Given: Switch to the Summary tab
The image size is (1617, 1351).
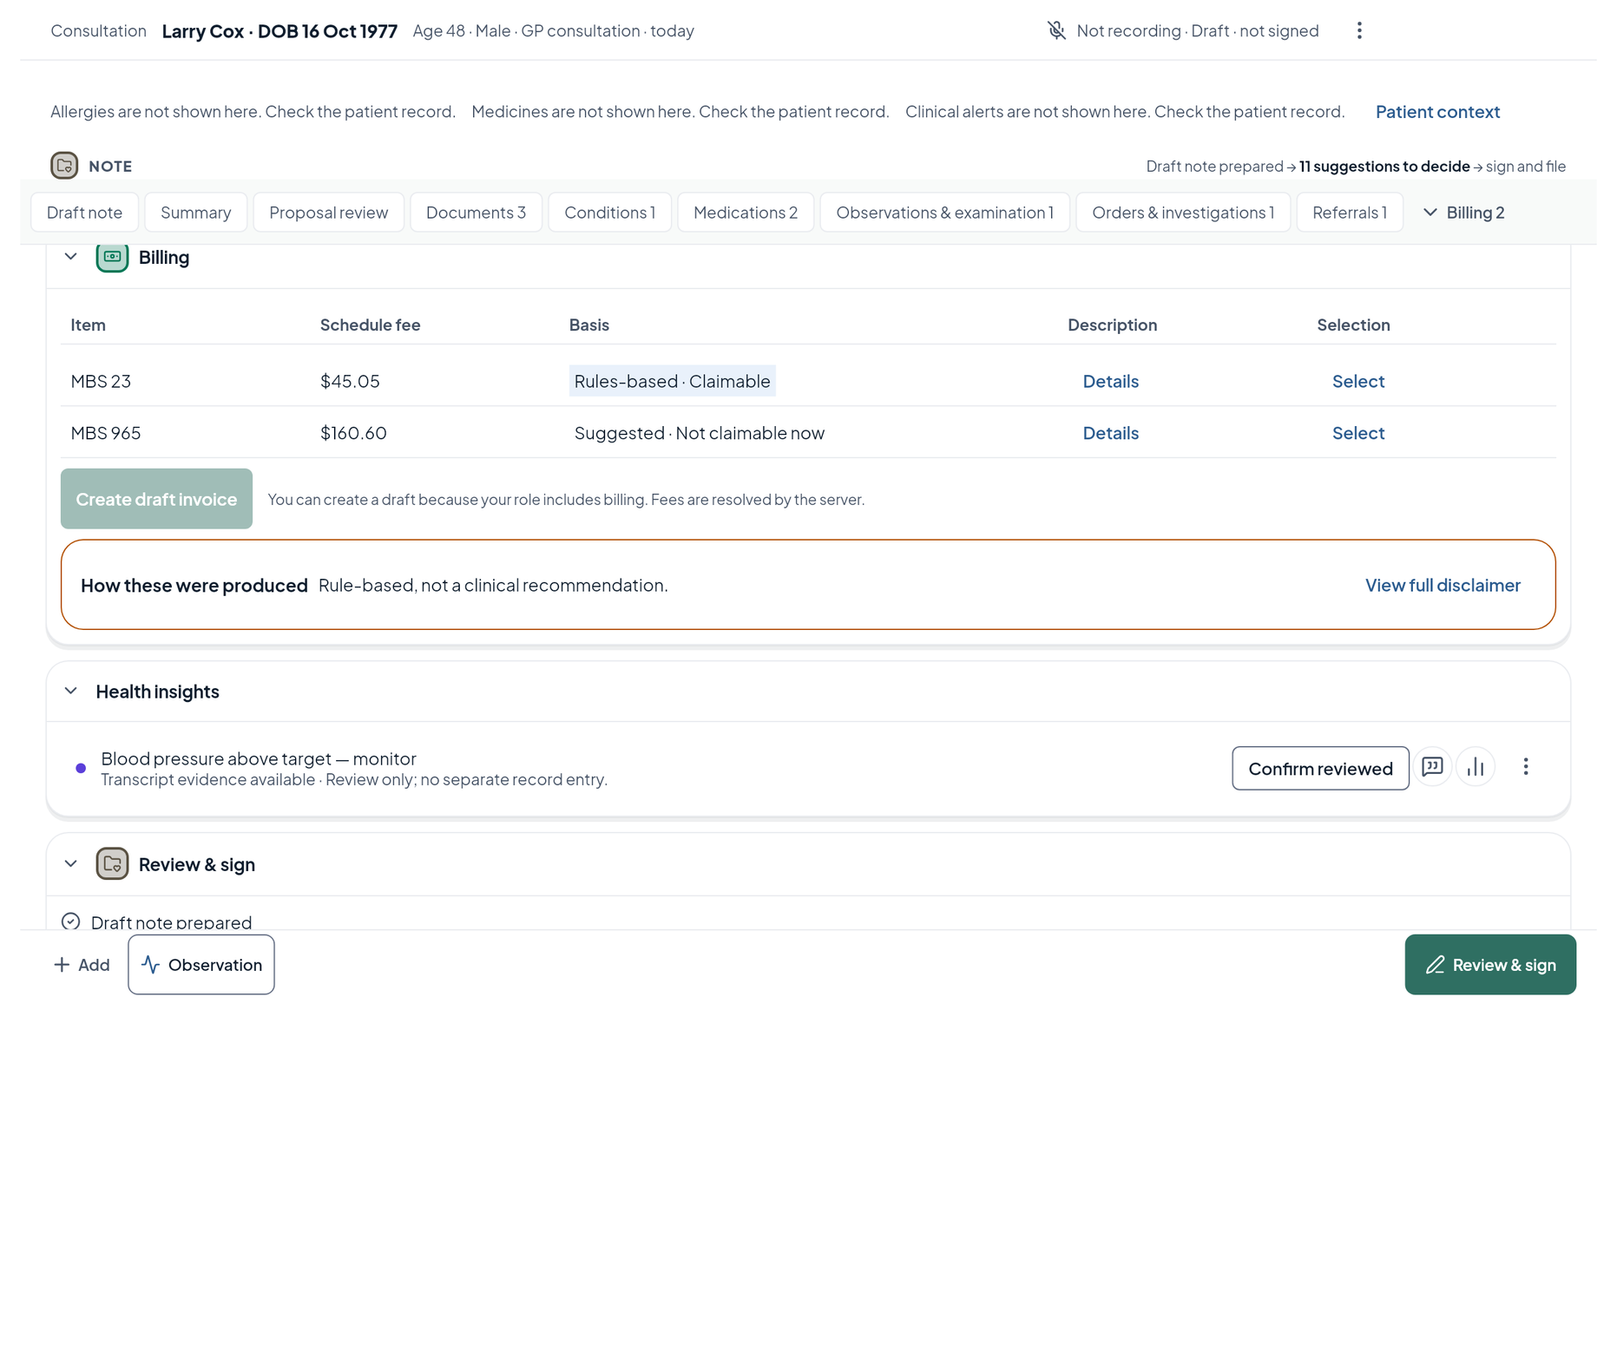Looking at the screenshot, I should pyautogui.click(x=196, y=213).
